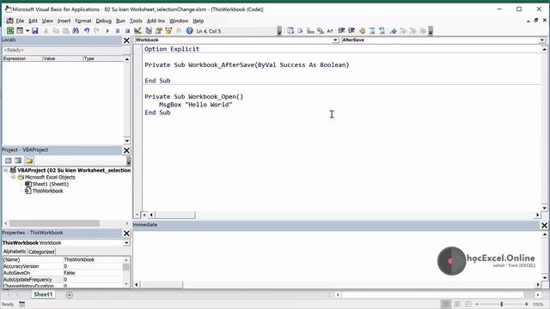The height and width of the screenshot is (309, 550).
Task: Switch Excel to Page Break Preview in status bar
Action: click(468, 304)
